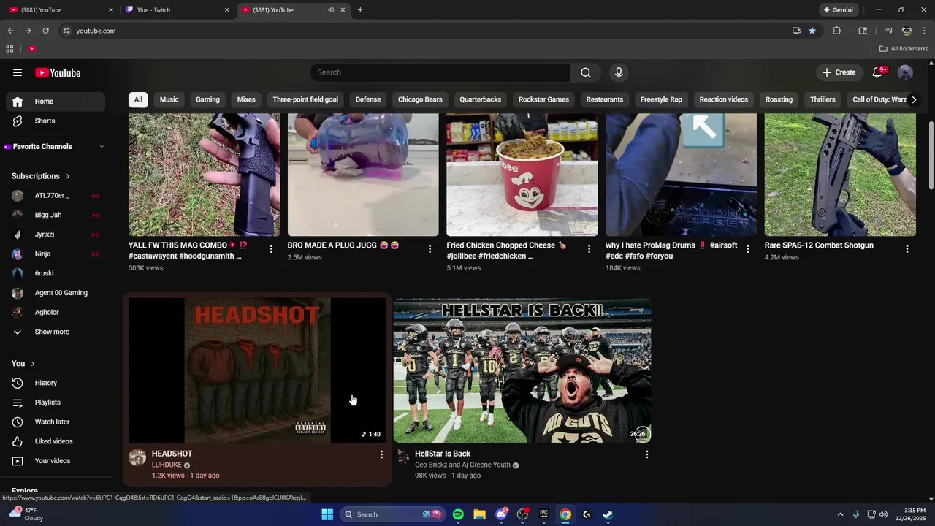Screen dimensions: 935x526
Task: Open options for HEADSHOT video
Action: pyautogui.click(x=381, y=454)
